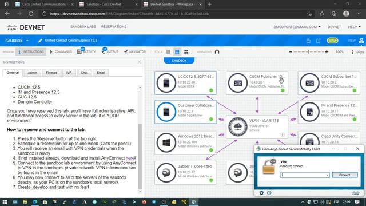The height and width of the screenshot is (206, 366).
Task: Select the Jabber 1_0bee-44eb node icon
Action: click(x=166, y=173)
